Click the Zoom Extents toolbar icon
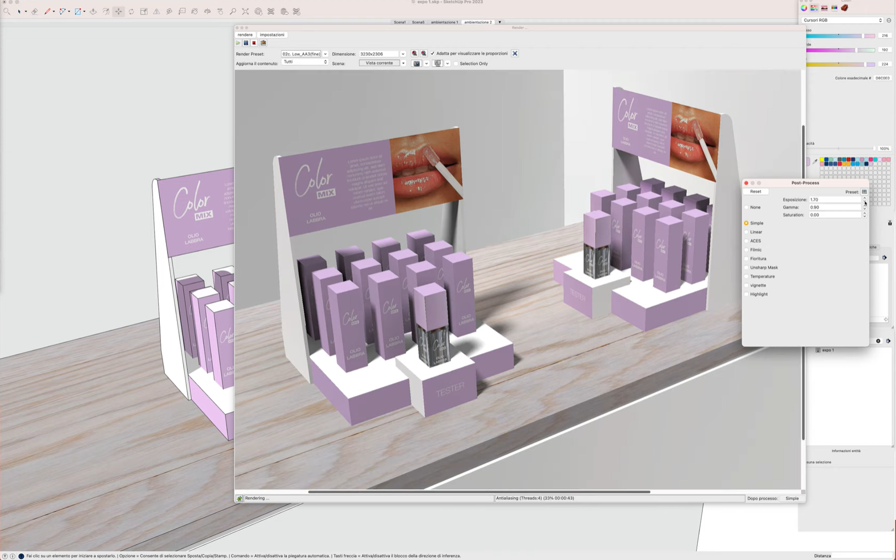The height and width of the screenshot is (560, 896). click(246, 11)
